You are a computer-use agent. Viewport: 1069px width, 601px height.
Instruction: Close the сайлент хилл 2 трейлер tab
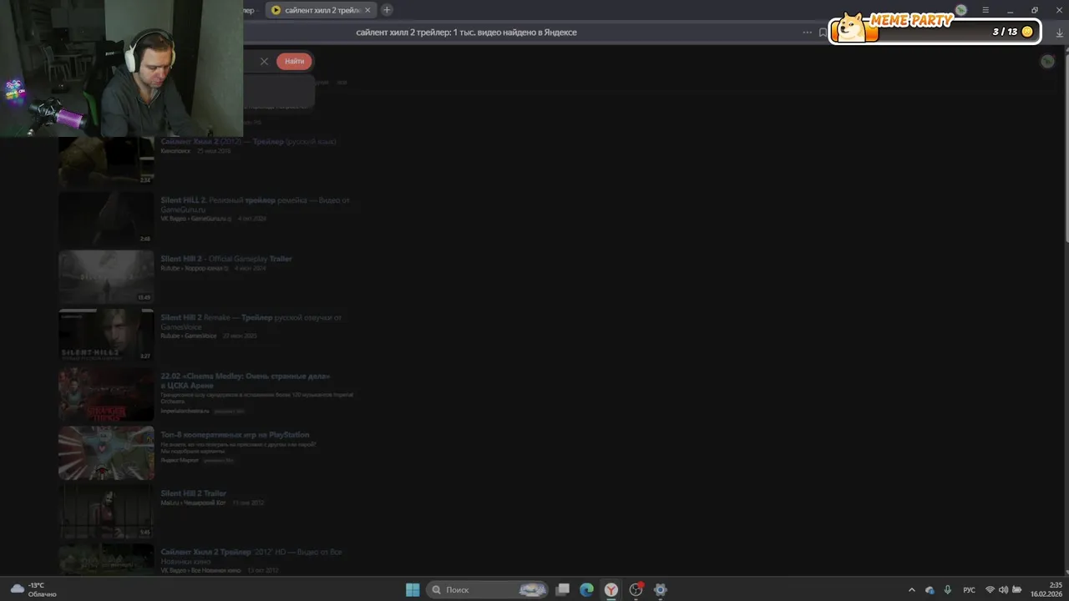[367, 10]
